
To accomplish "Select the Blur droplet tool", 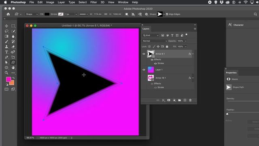I will coord(13,36).
